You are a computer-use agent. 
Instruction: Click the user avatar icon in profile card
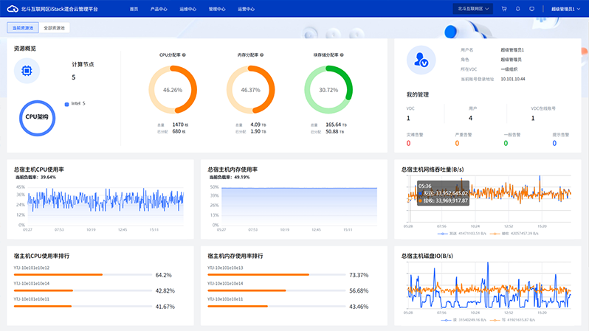pos(421,60)
